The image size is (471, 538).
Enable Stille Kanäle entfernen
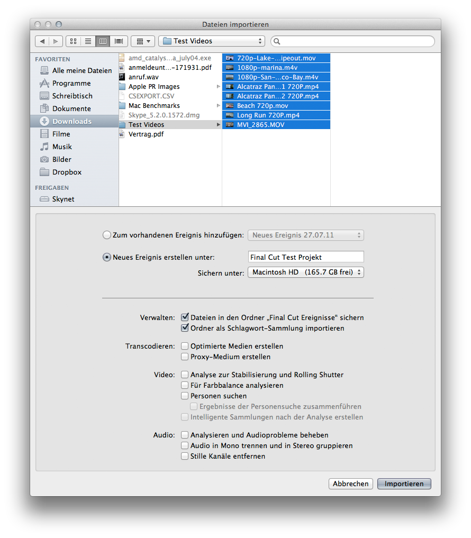coord(185,456)
